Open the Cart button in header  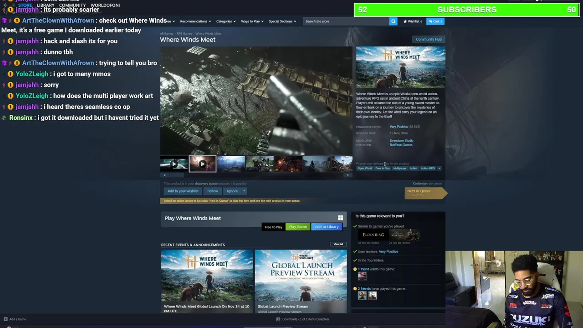pyautogui.click(x=435, y=21)
